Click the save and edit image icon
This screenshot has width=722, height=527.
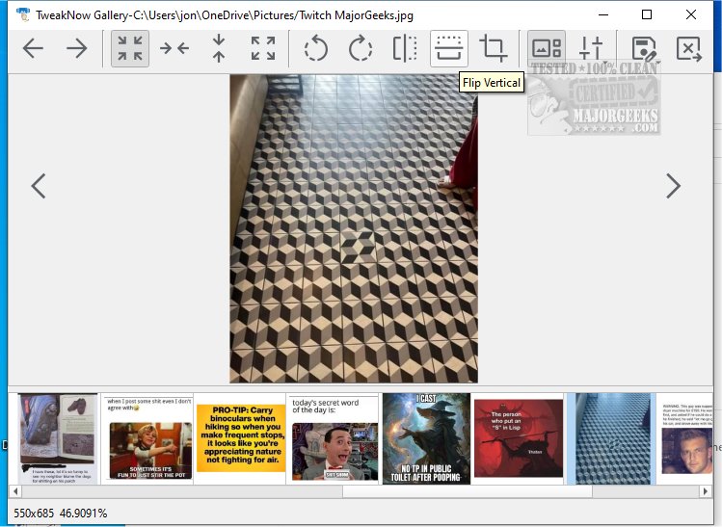[x=644, y=49]
